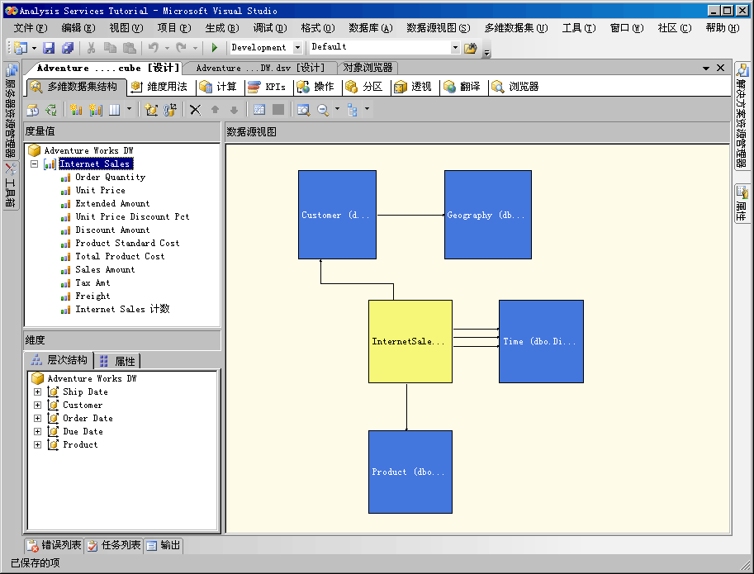Click the Process cube icon
Viewport: 754px width, 574px height.
coord(33,109)
